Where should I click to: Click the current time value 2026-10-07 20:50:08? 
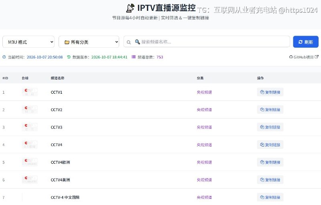pyautogui.click(x=45, y=57)
